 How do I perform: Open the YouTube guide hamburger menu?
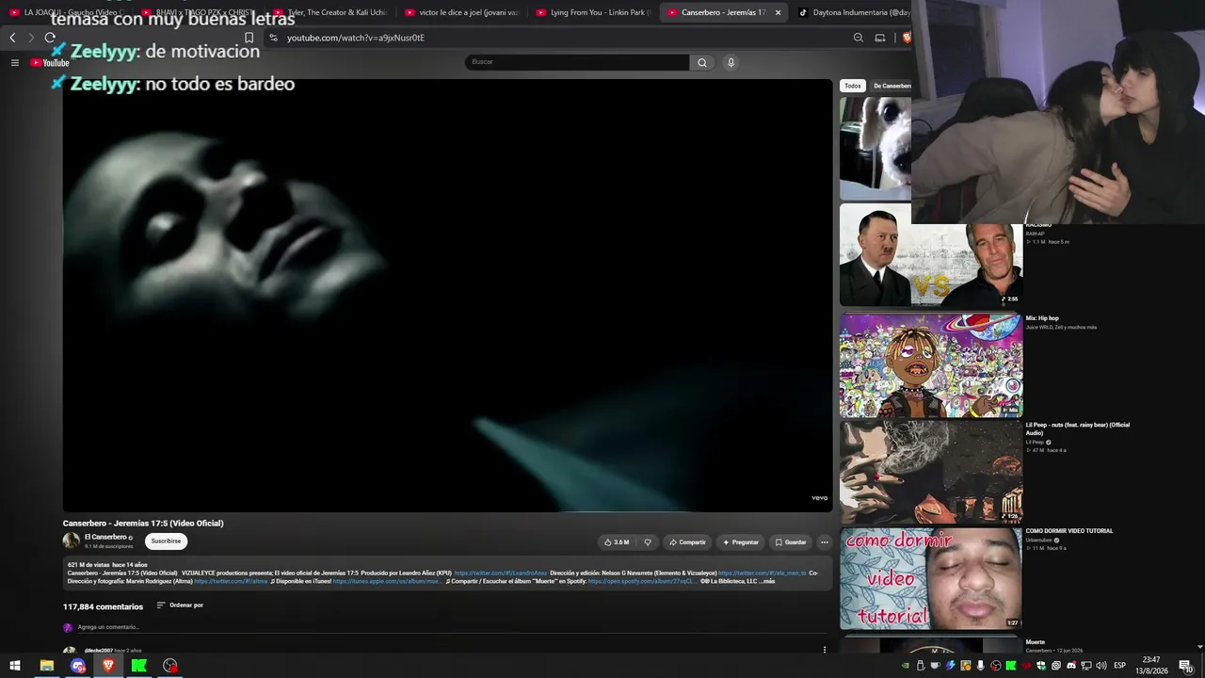click(15, 62)
